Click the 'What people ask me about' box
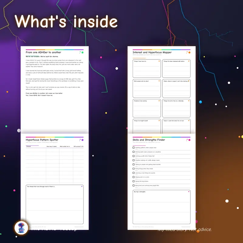This screenshot has height=243, width=243. (147, 88)
